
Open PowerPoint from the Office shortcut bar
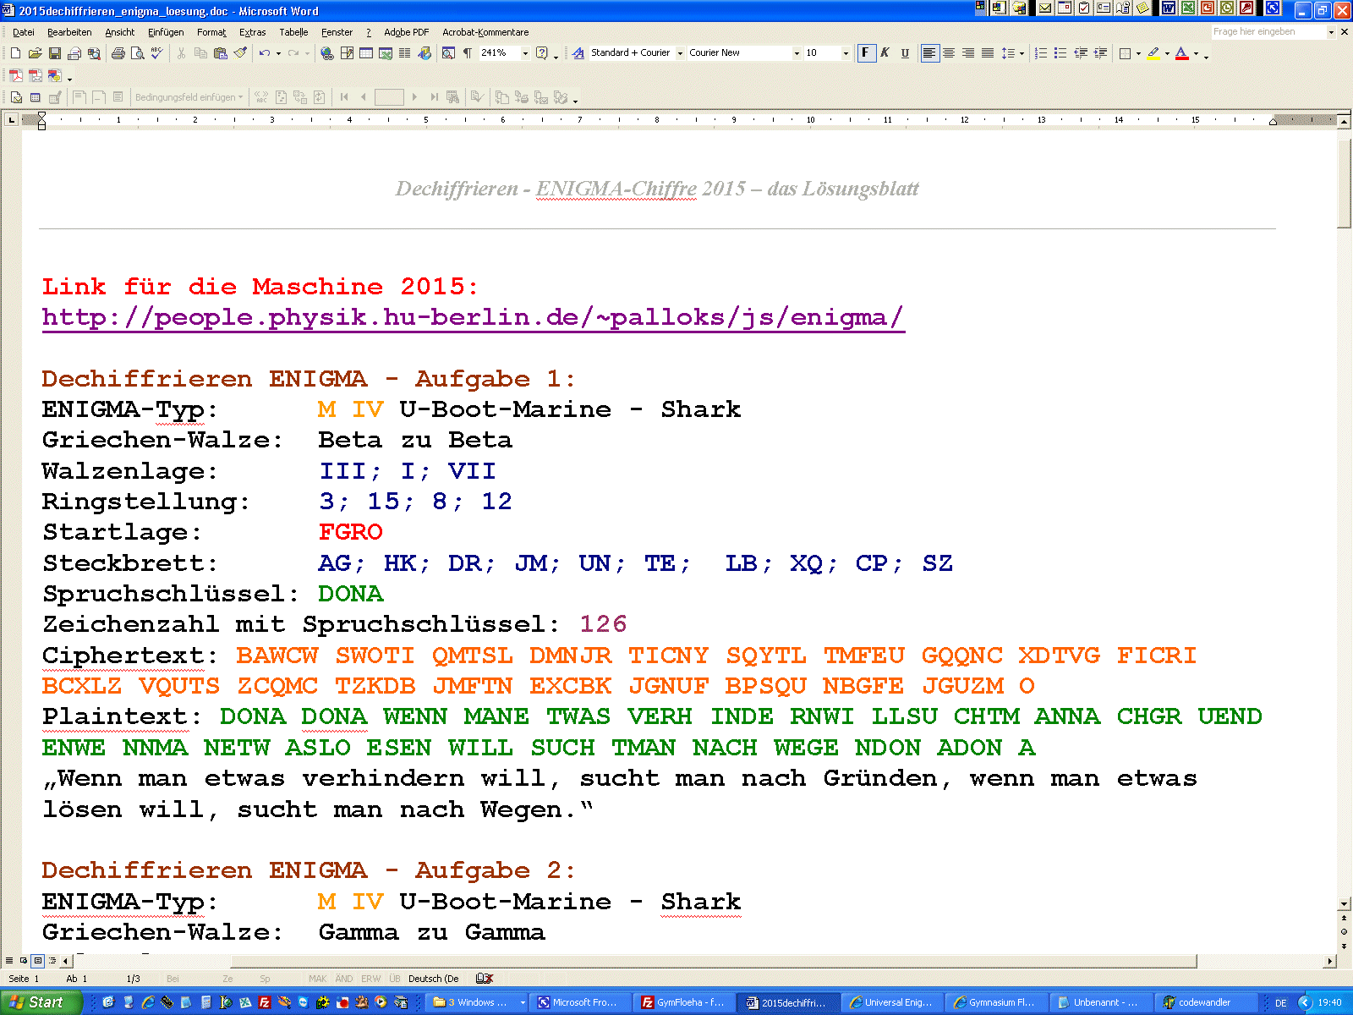1207,8
